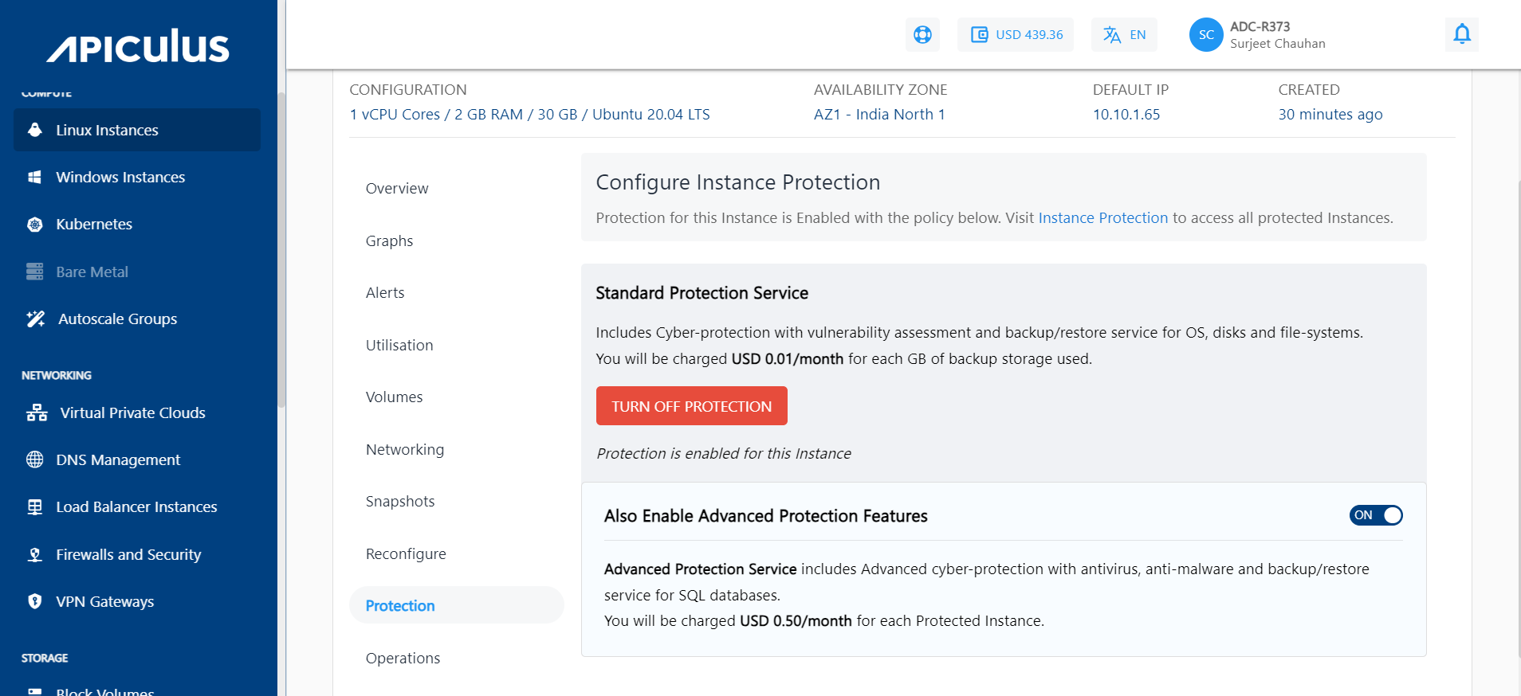
Task: Open the USD 439.36 wallet balance
Action: pos(1016,35)
